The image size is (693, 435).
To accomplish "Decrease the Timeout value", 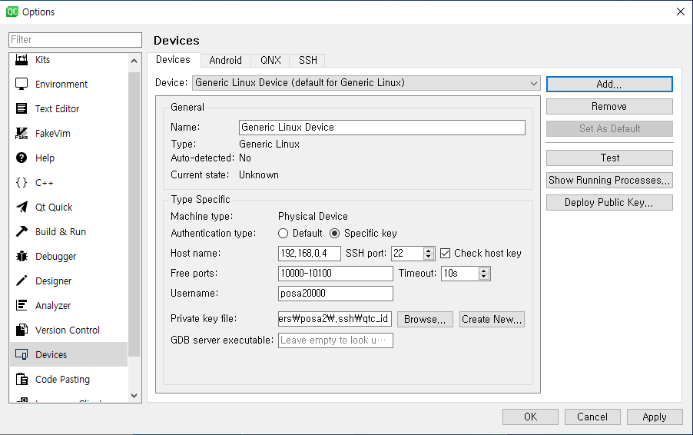I will click(x=484, y=277).
